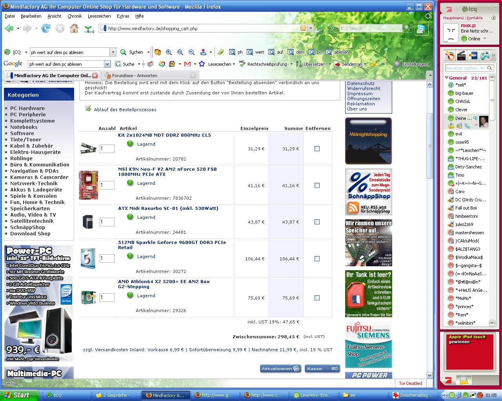Open the Google toolbar search field dropdown

[x=107, y=64]
